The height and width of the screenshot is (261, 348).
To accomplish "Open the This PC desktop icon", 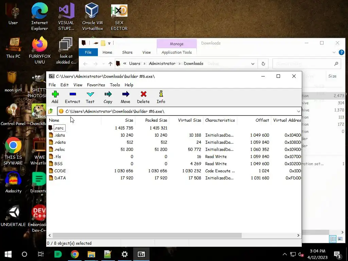I will pos(13,48).
